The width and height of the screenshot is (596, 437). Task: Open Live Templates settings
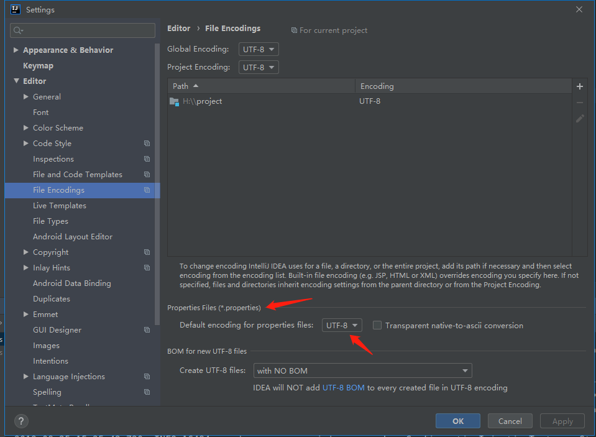(x=59, y=205)
